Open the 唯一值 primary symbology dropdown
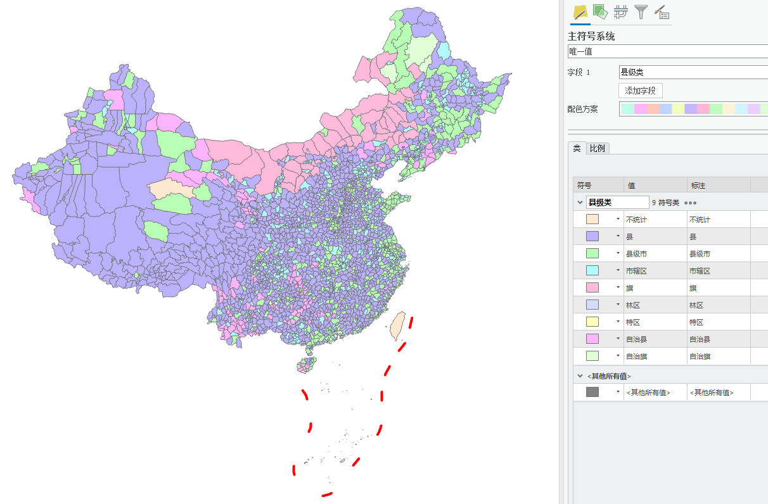This screenshot has height=504, width=768. (668, 52)
